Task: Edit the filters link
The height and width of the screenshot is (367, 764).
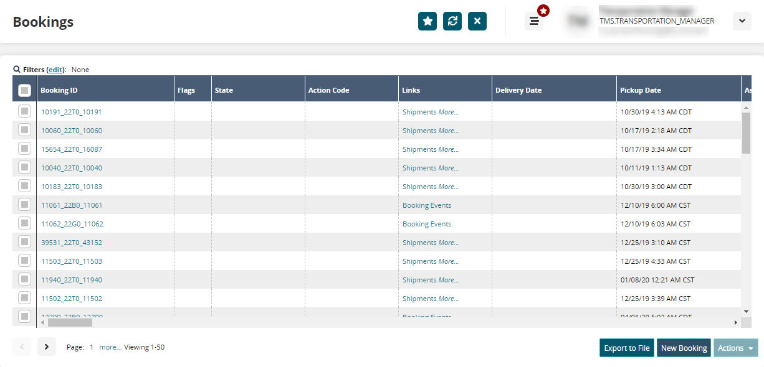Action: pos(56,70)
